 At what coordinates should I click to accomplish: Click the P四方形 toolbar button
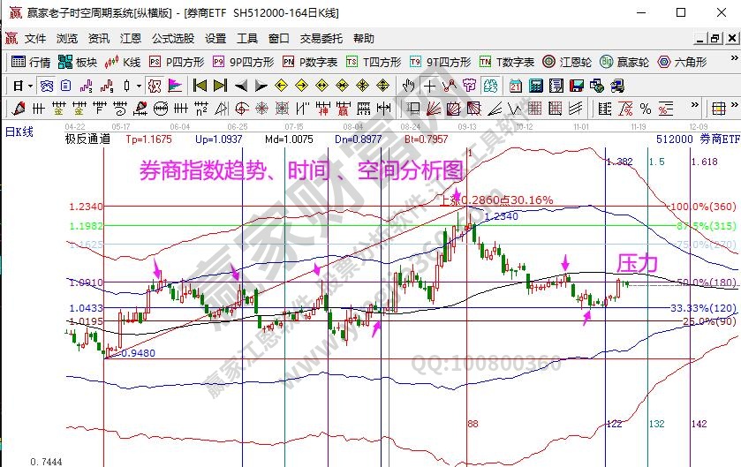(x=177, y=62)
